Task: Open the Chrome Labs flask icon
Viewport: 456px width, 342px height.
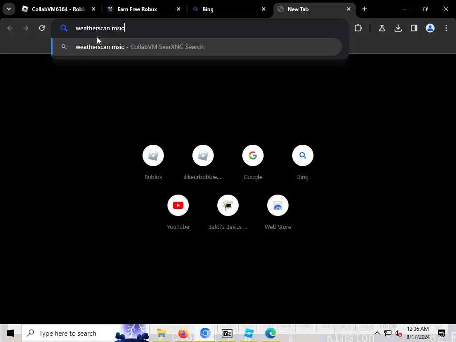Action: pyautogui.click(x=382, y=28)
